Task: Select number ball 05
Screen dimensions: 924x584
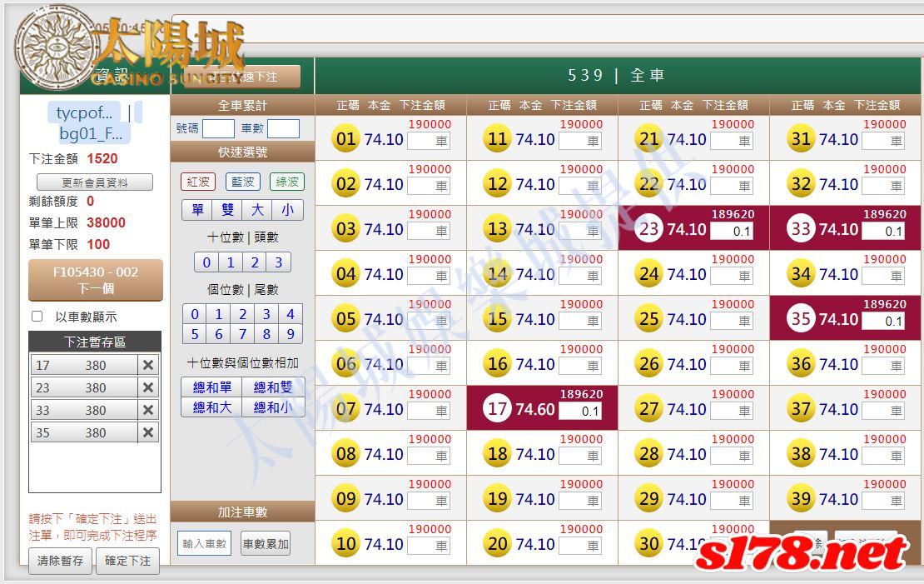Action: 346,318
